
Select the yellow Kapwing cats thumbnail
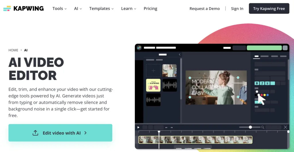click(x=153, y=85)
